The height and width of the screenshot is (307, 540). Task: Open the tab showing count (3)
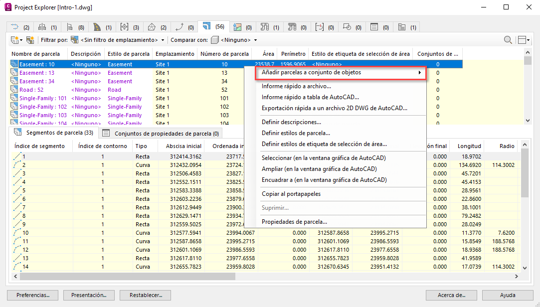pyautogui.click(x=129, y=27)
